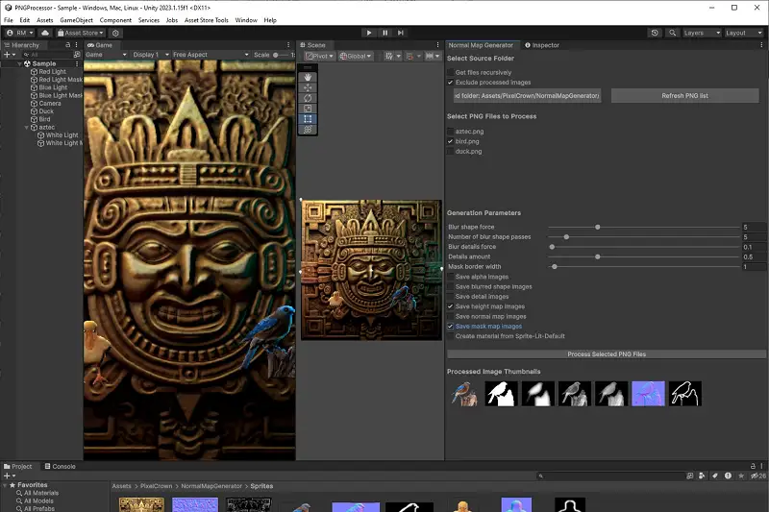
Task: Open the Layers dropdown
Action: click(x=702, y=33)
